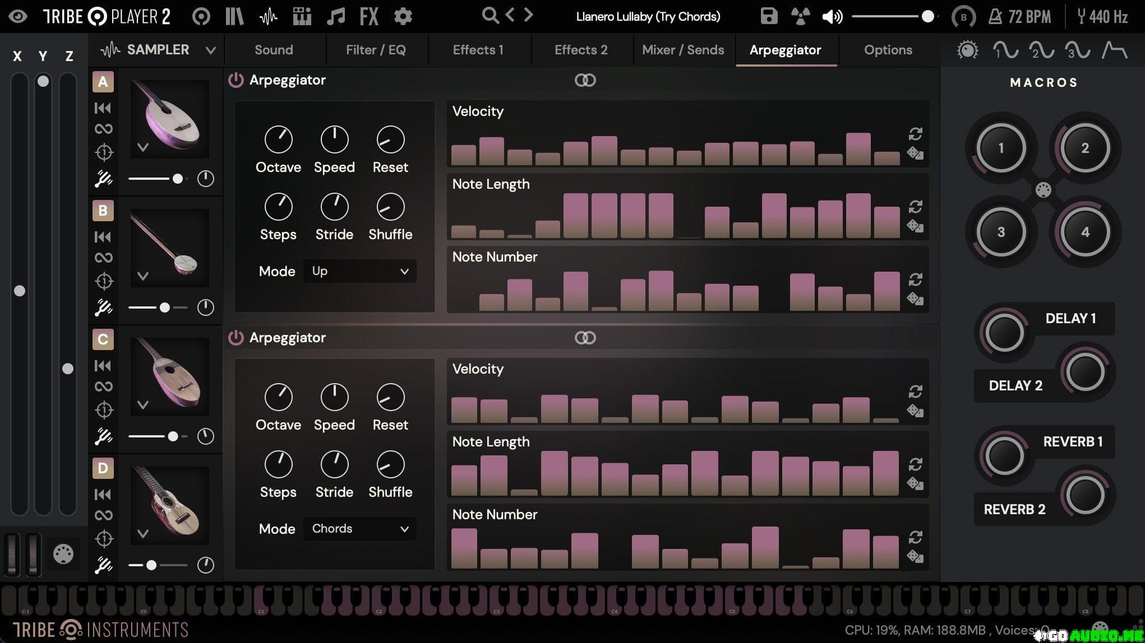
Task: Open preset search with the magnifier icon
Action: [490, 16]
